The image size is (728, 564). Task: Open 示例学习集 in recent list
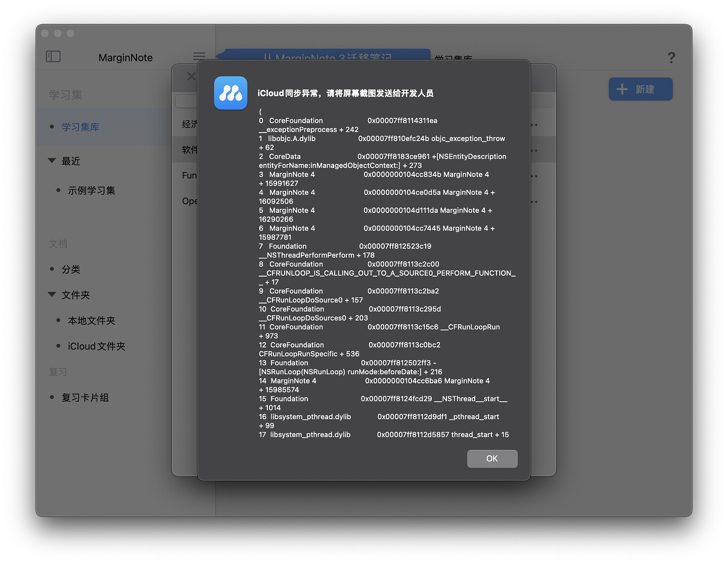[x=92, y=191]
